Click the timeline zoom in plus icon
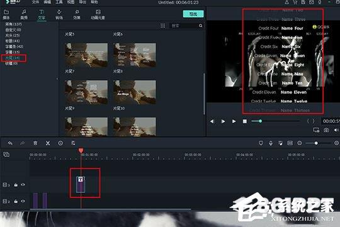This screenshot has width=340, height=227. [x=336, y=143]
